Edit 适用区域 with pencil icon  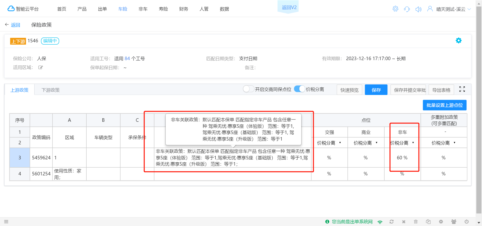coord(40,67)
